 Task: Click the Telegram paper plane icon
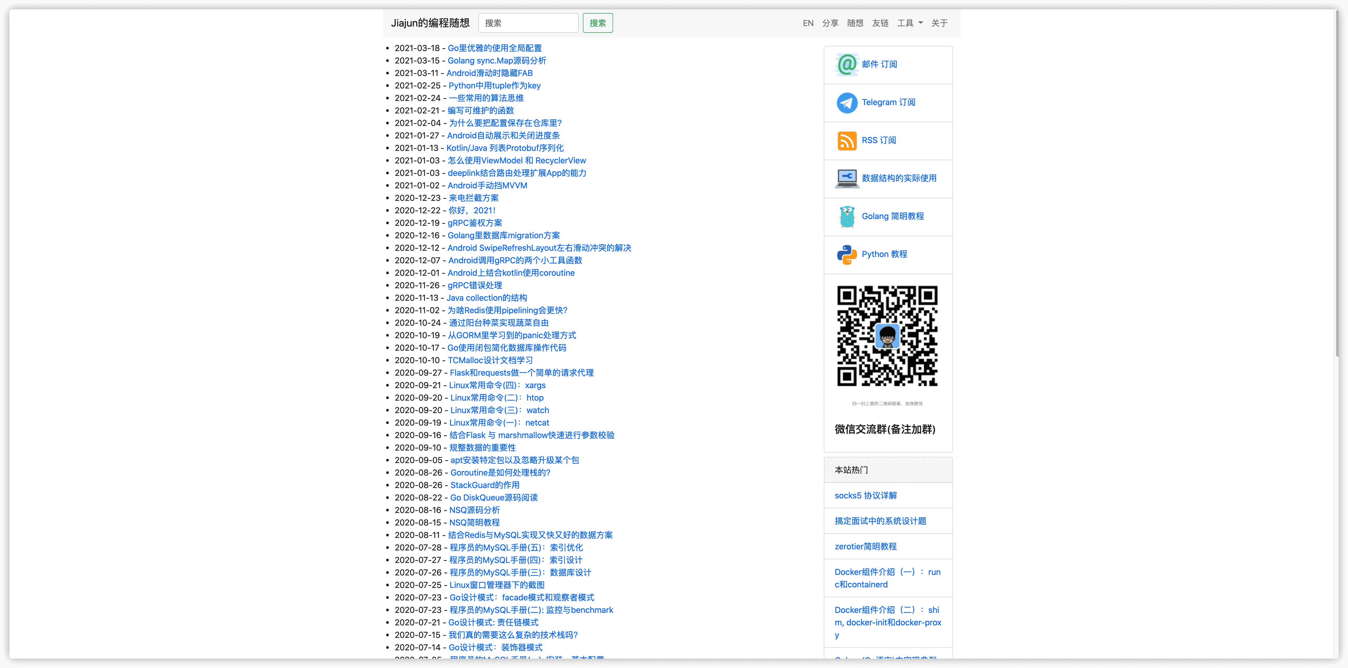point(847,102)
